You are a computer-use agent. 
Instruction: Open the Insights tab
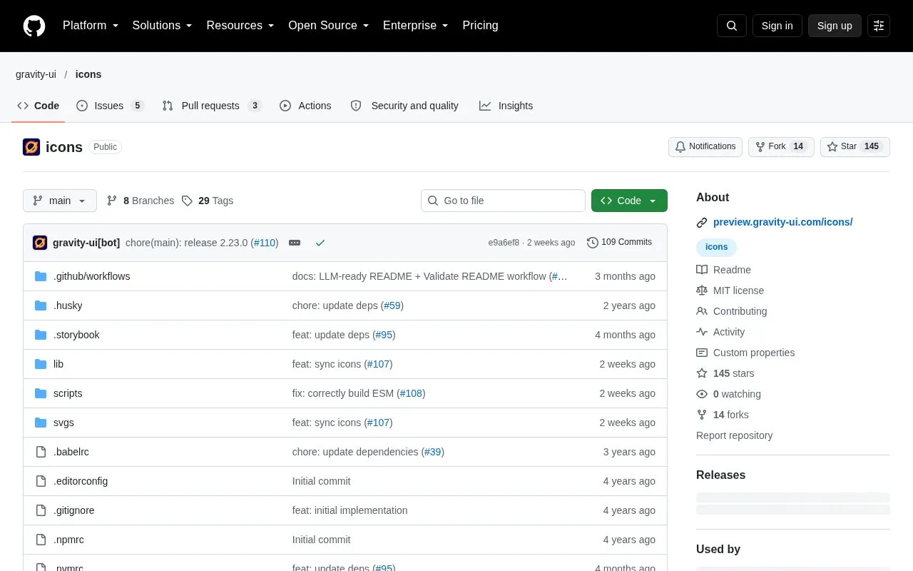tap(506, 106)
